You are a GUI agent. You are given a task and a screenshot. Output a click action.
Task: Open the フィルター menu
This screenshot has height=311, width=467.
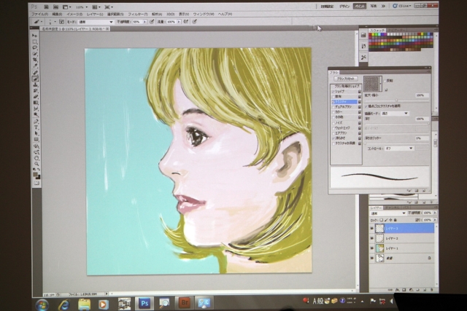(x=138, y=14)
